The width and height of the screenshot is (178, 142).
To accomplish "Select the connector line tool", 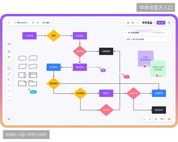I will [9, 74].
